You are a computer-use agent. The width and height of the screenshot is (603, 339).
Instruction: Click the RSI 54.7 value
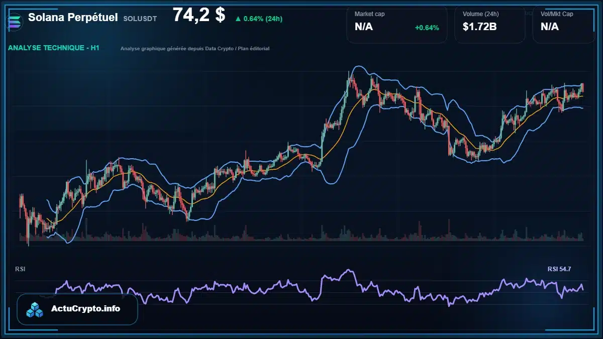tap(559, 269)
